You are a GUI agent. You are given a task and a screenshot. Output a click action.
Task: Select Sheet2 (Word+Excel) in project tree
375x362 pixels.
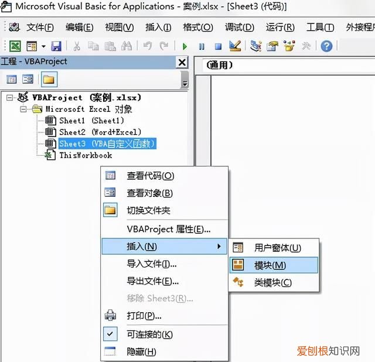[100, 132]
